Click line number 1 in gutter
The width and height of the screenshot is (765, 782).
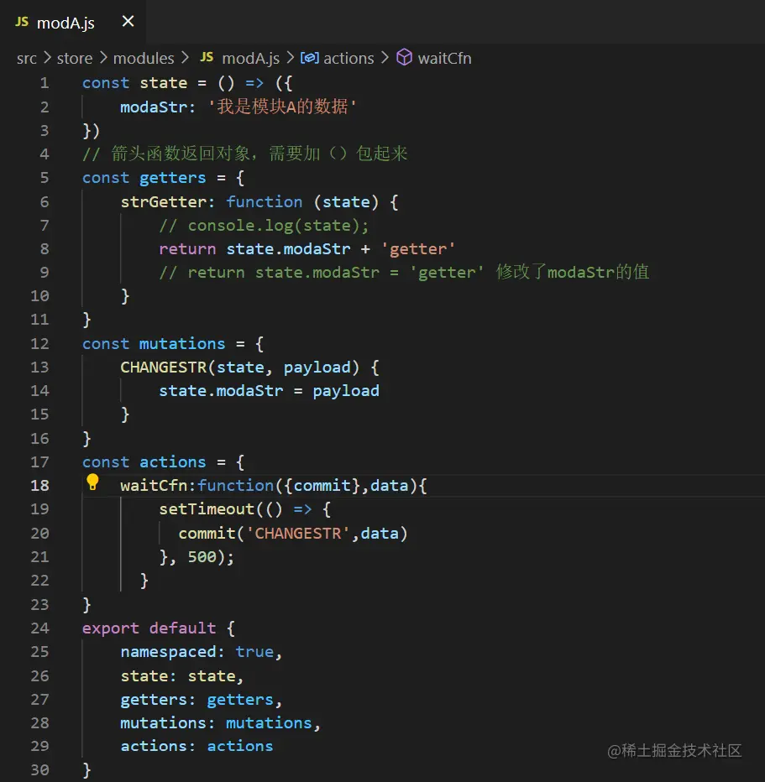(x=45, y=83)
